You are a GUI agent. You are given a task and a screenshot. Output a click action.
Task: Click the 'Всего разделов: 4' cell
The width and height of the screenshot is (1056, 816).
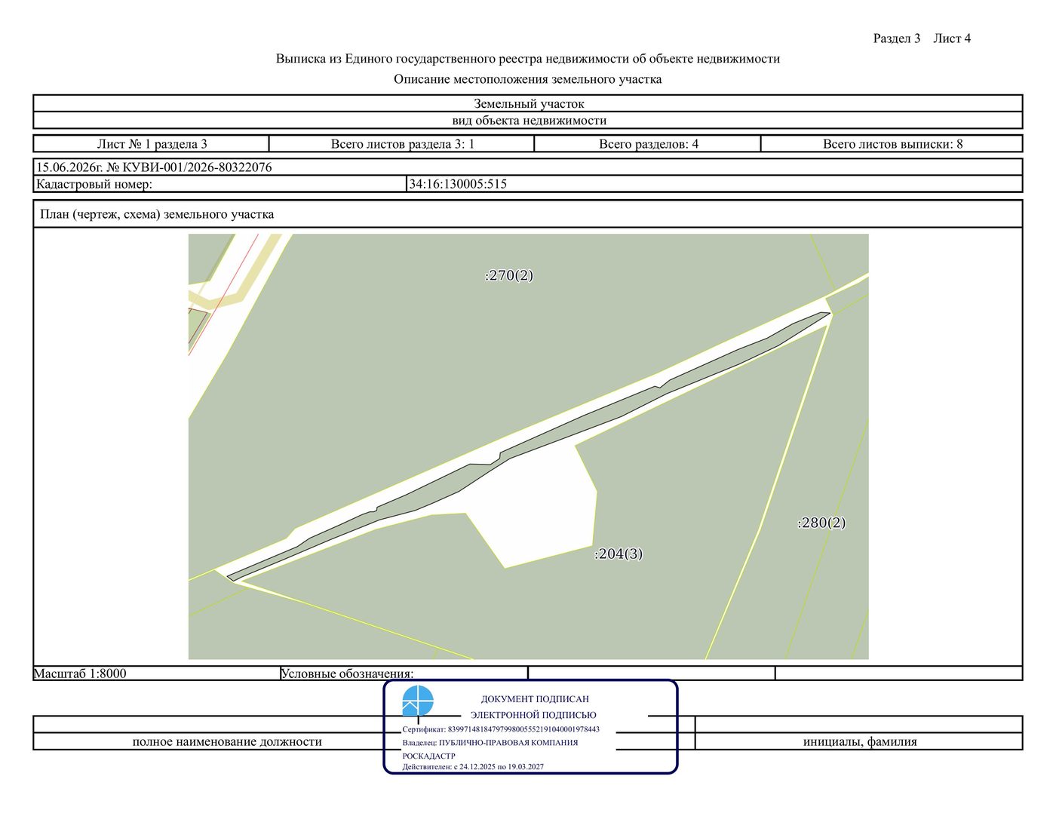coord(648,143)
